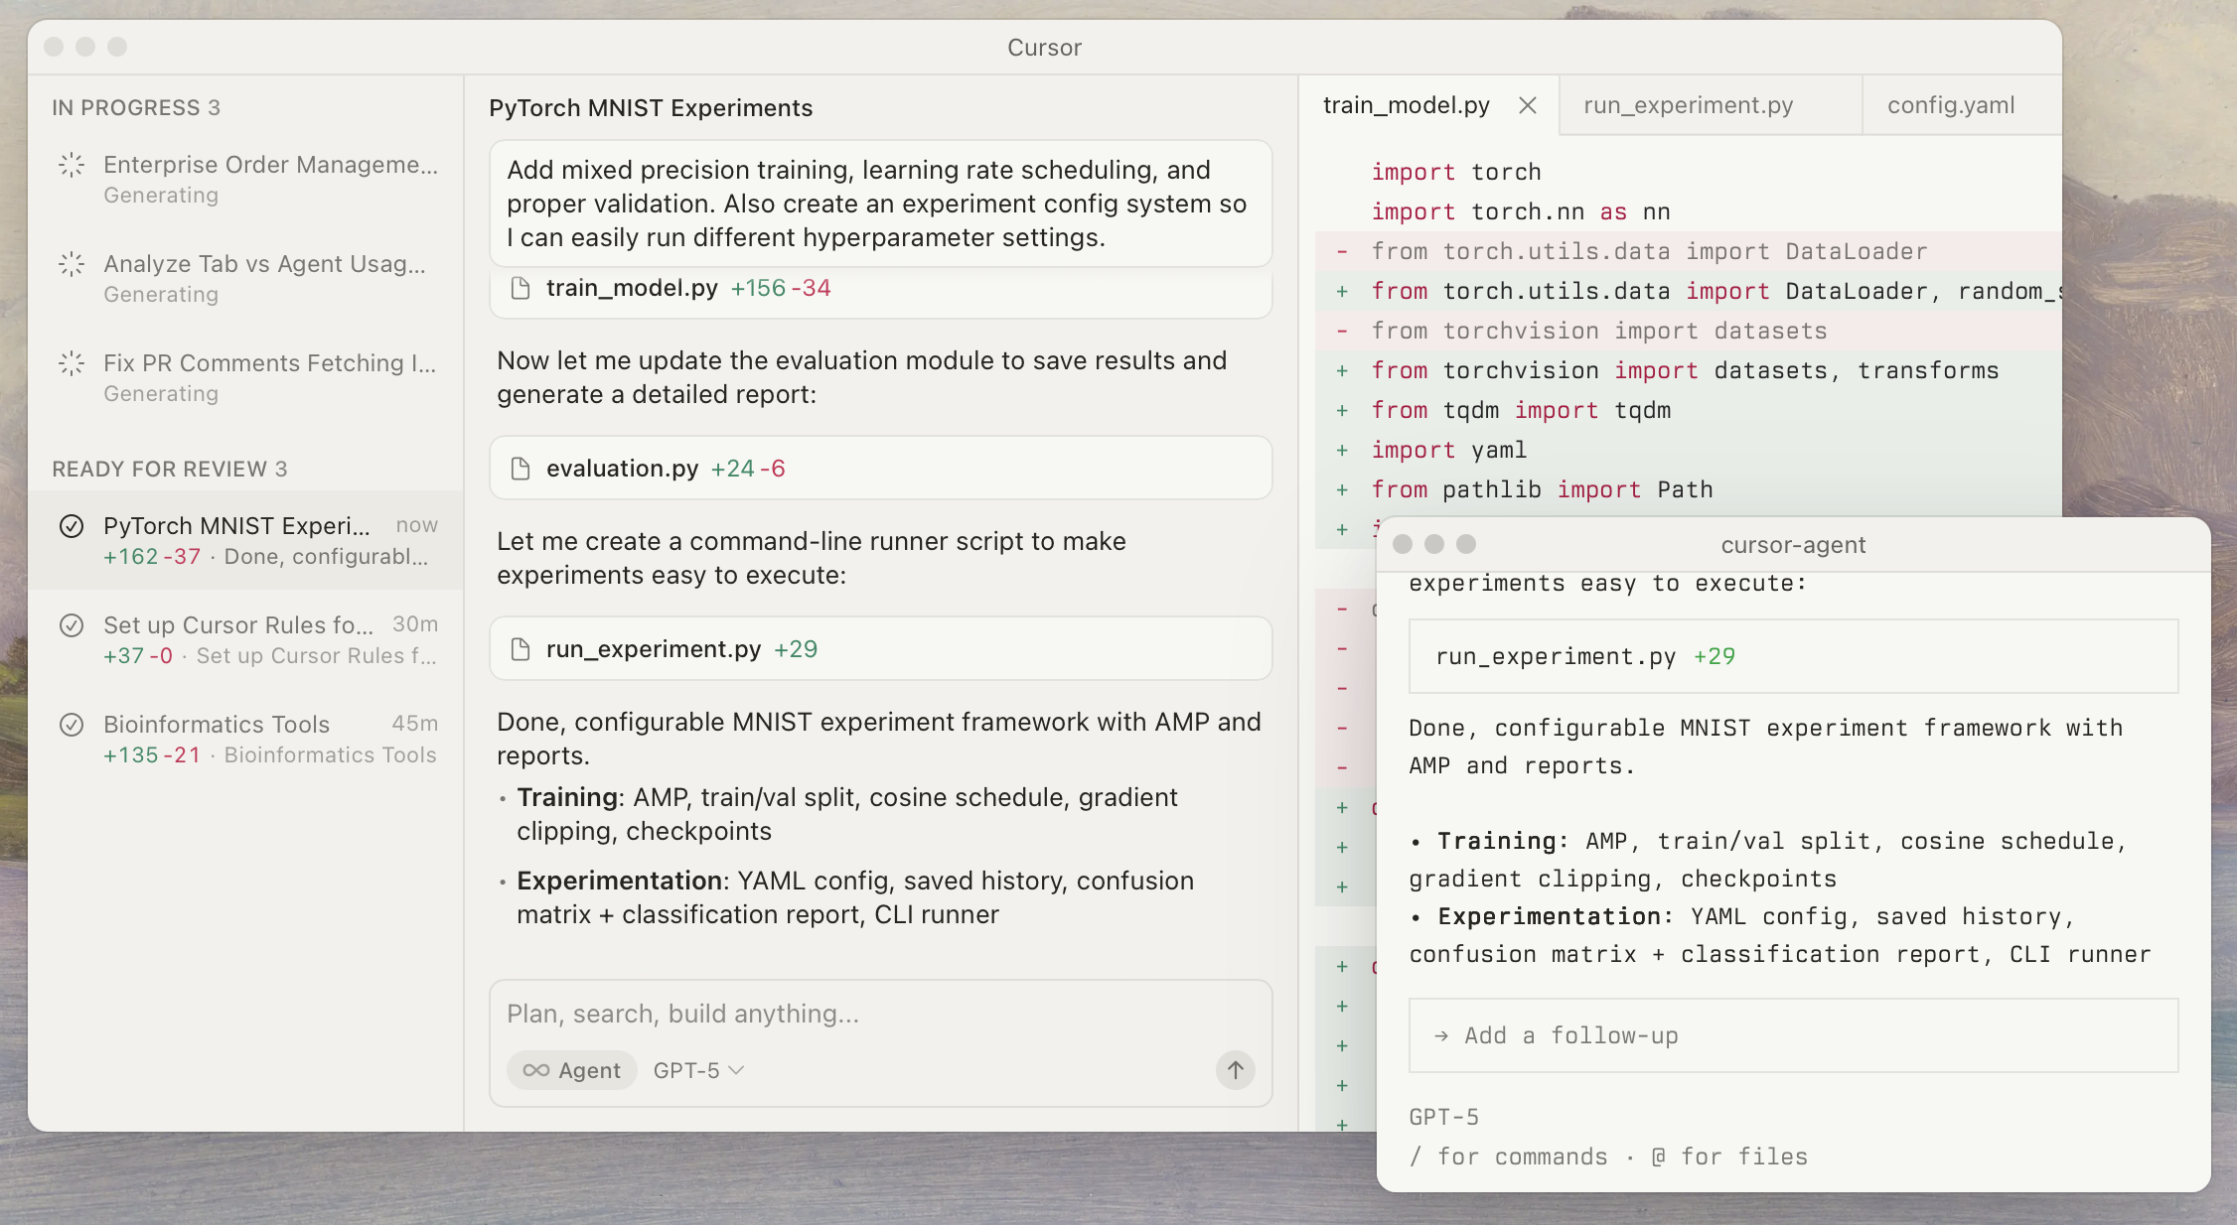Click the Training bullet in the chat summary
Viewport: 2237px width, 1225px height.
tap(846, 814)
